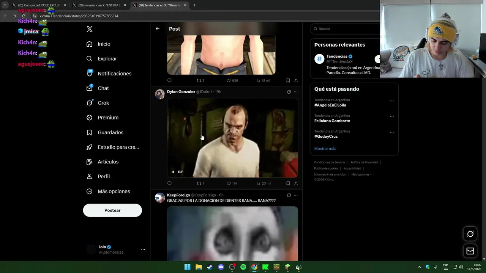This screenshot has width=486, height=273.
Task: Like Dylan Gonzalez's post with 114 likes
Action: tap(232, 183)
